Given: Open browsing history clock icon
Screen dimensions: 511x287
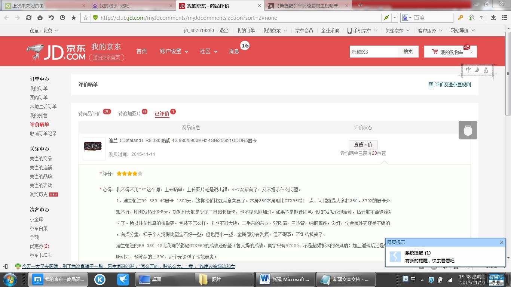Looking at the screenshot, I should click(62, 18).
